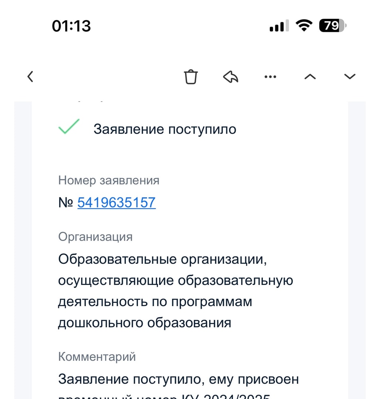380x399 pixels.
Task: Jump to the next message with the down chevron
Action: coord(349,76)
